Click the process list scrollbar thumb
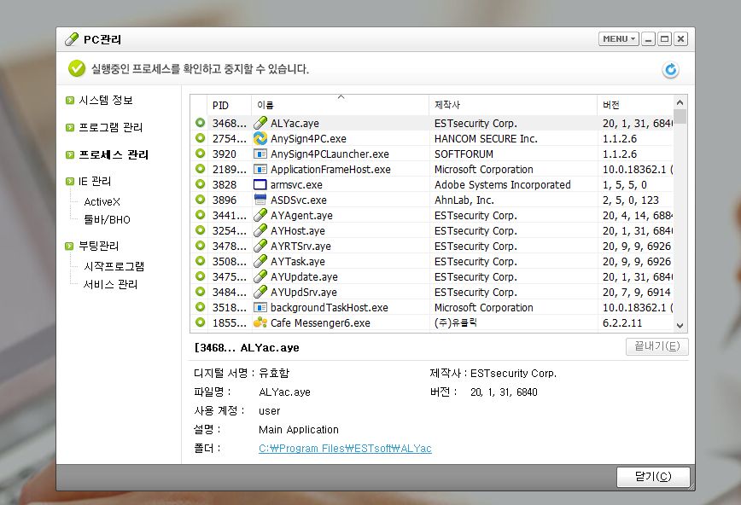741x505 pixels. (680, 116)
